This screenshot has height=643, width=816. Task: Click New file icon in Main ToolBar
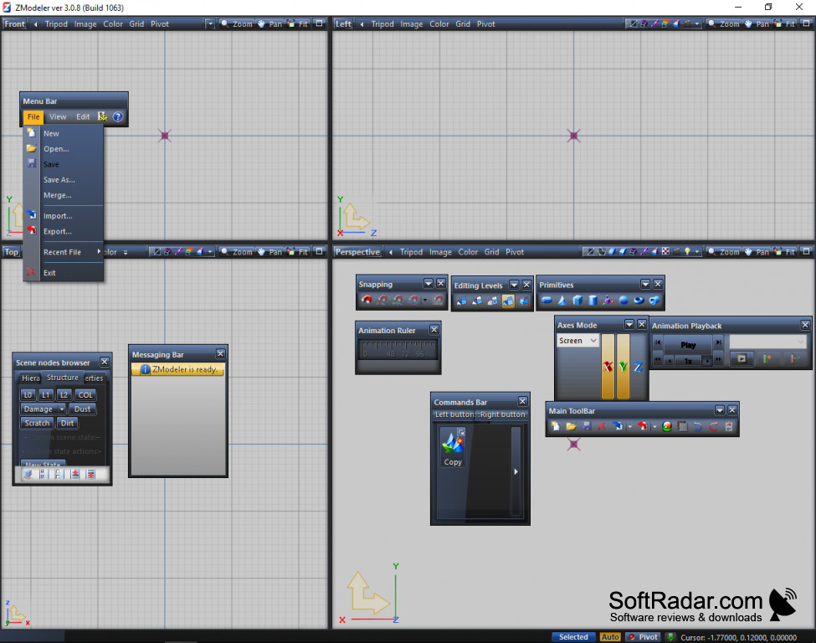point(556,426)
